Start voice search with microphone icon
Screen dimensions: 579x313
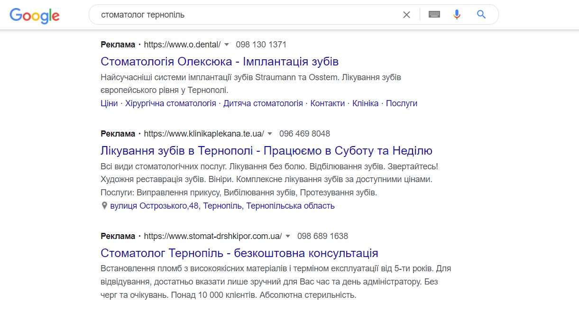pos(457,15)
